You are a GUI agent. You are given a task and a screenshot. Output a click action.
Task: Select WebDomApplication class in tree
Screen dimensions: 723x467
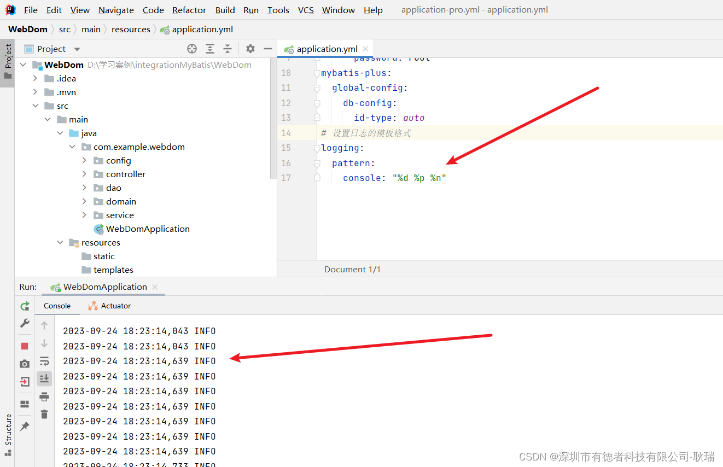pos(142,229)
